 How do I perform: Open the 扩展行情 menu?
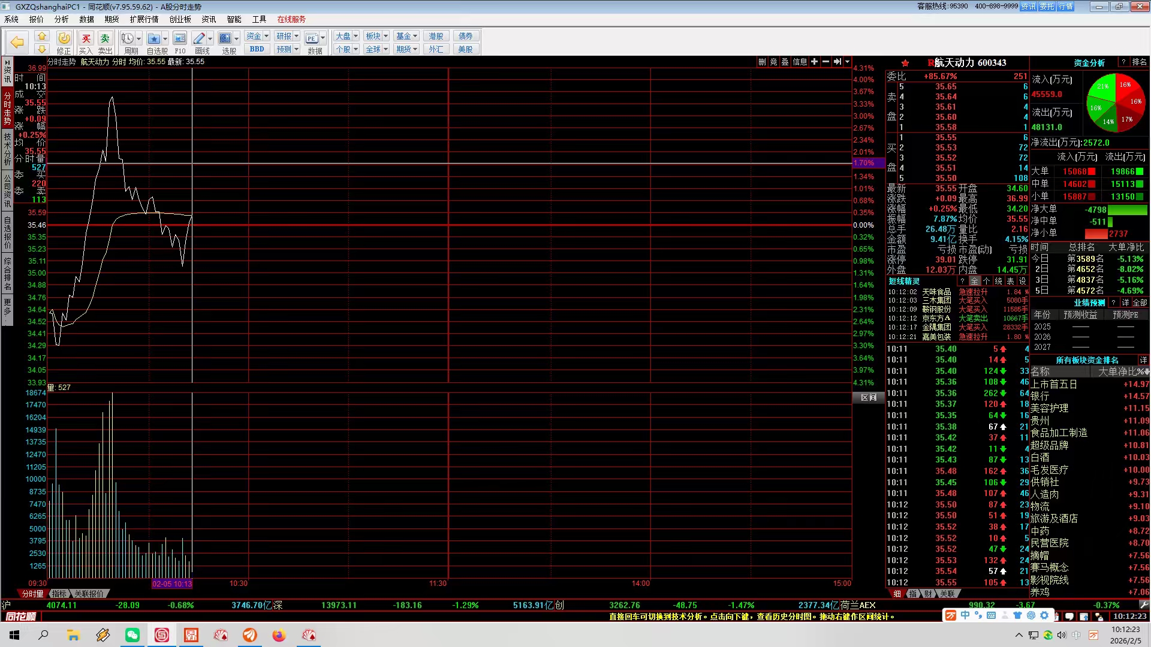(144, 19)
